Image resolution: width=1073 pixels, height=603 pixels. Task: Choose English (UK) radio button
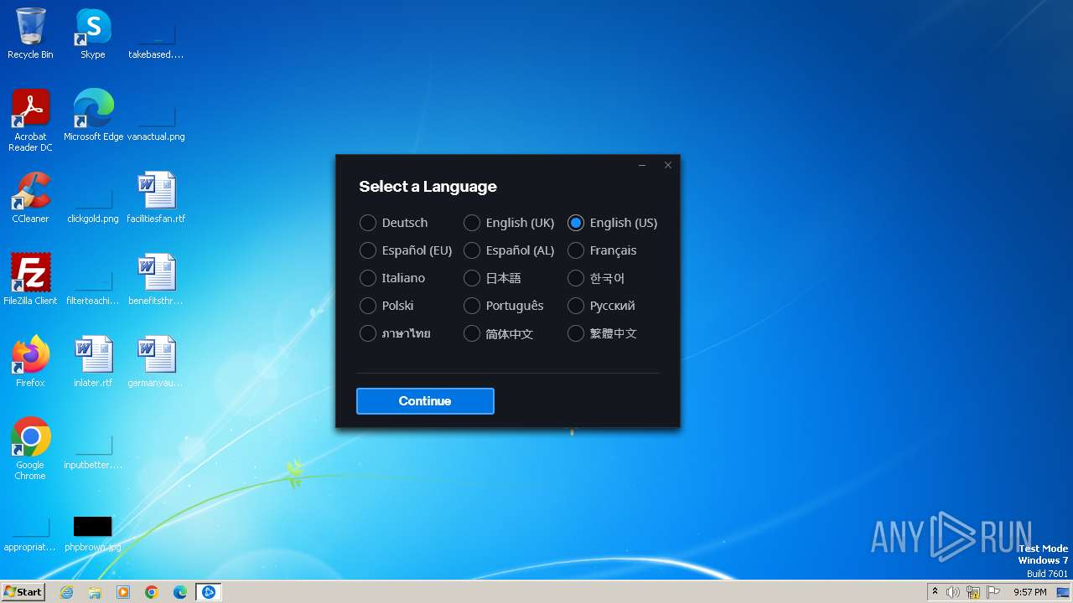pyautogui.click(x=472, y=223)
